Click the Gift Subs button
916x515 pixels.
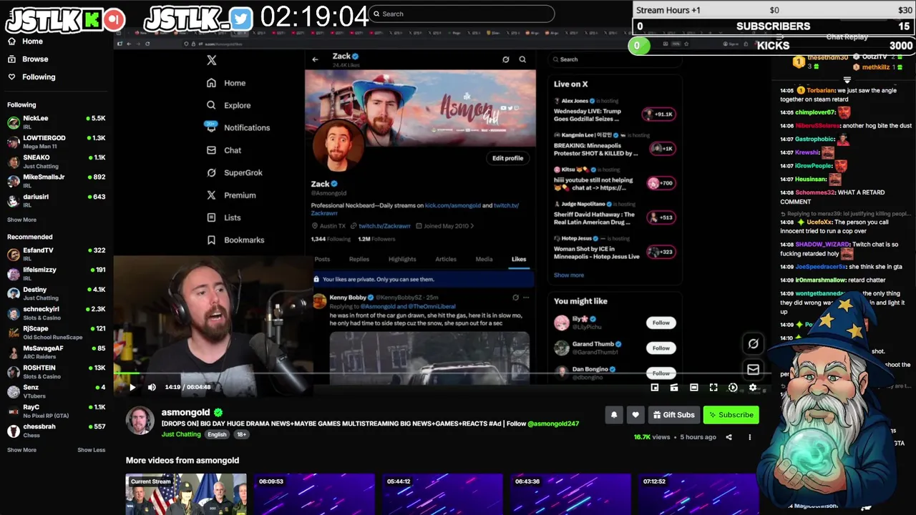673,415
